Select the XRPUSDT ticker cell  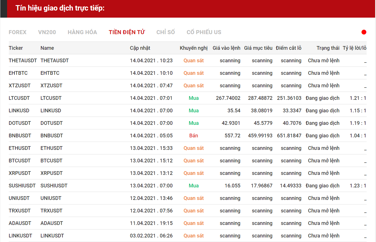click(x=20, y=173)
